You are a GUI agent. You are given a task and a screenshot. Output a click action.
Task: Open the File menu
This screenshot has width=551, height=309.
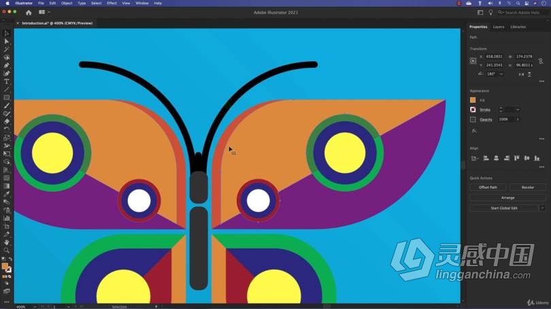pos(41,3)
